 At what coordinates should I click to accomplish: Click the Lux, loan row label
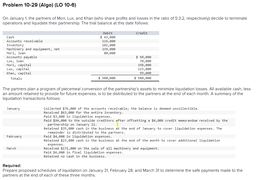coord(15,61)
